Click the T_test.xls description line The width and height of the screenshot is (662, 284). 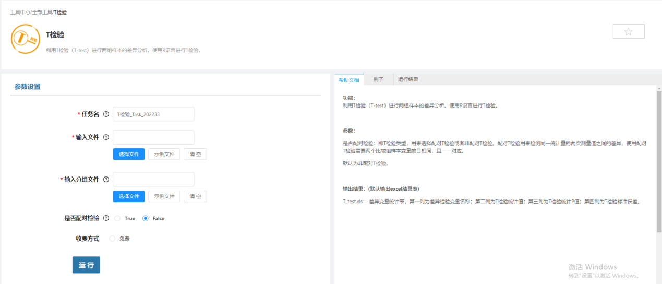click(491, 201)
